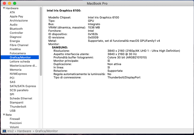Click the SAMSUNG monitor heading

[60, 47]
